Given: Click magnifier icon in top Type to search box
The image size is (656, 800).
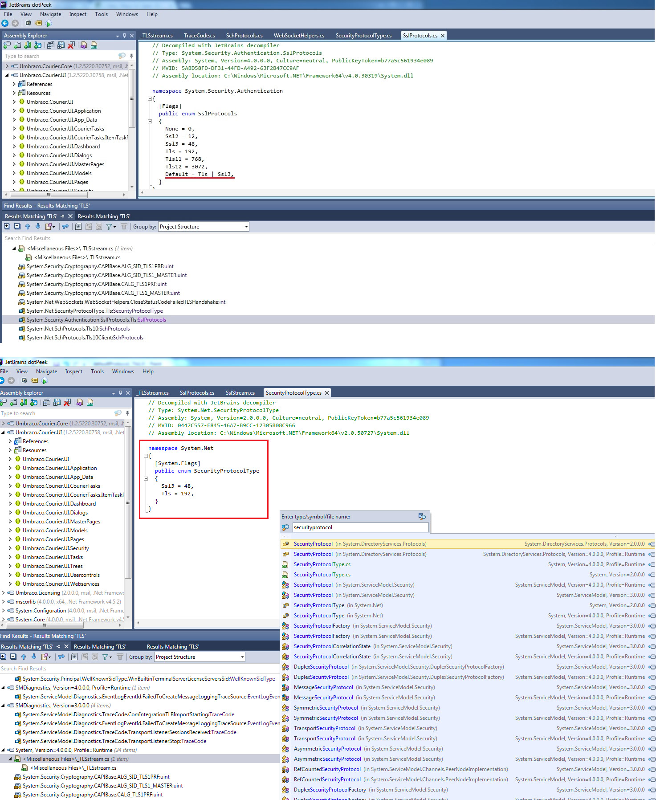Looking at the screenshot, I should tap(122, 56).
